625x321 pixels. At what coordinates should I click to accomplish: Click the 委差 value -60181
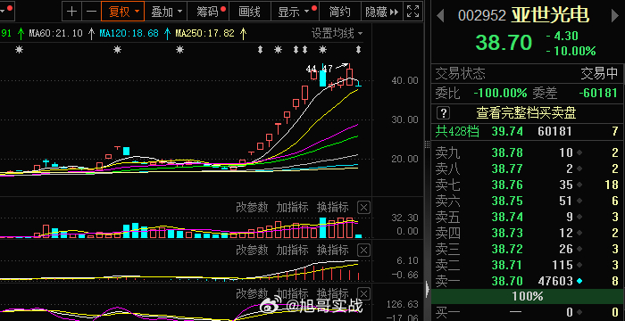pos(598,94)
